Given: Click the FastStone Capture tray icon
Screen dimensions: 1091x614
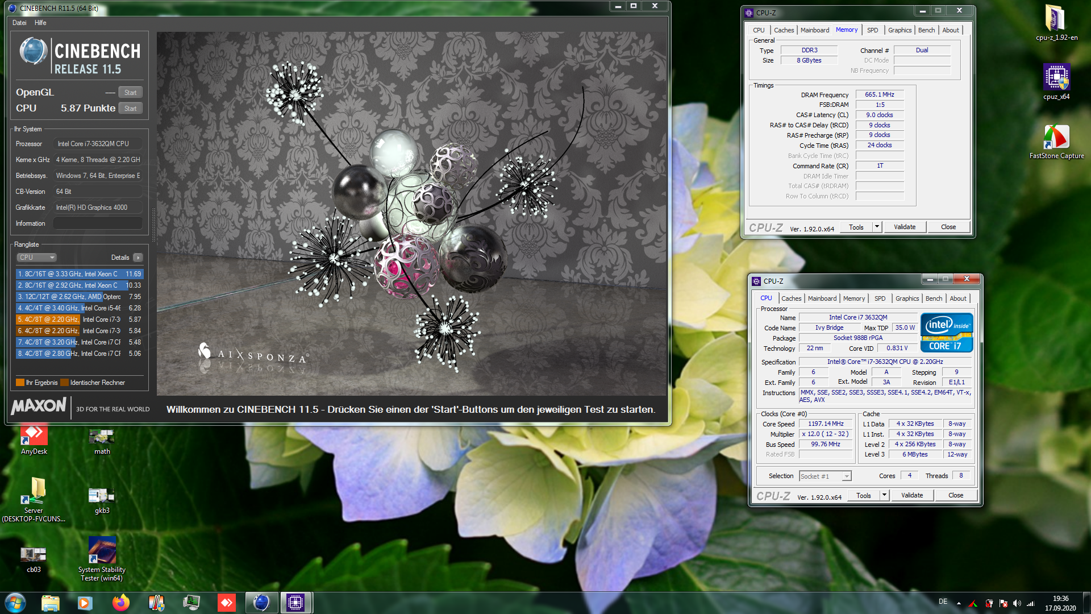Looking at the screenshot, I should coord(973,604).
